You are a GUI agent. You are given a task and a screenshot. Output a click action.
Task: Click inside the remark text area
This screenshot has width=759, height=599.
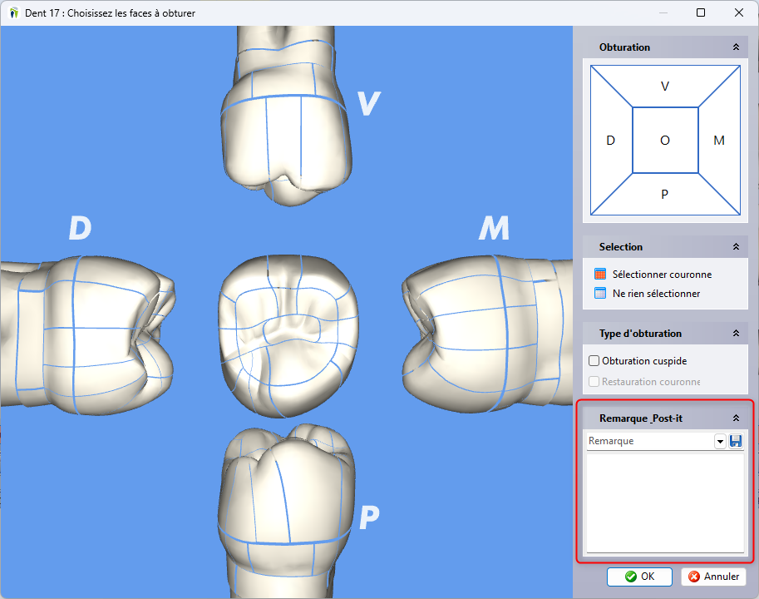point(665,502)
